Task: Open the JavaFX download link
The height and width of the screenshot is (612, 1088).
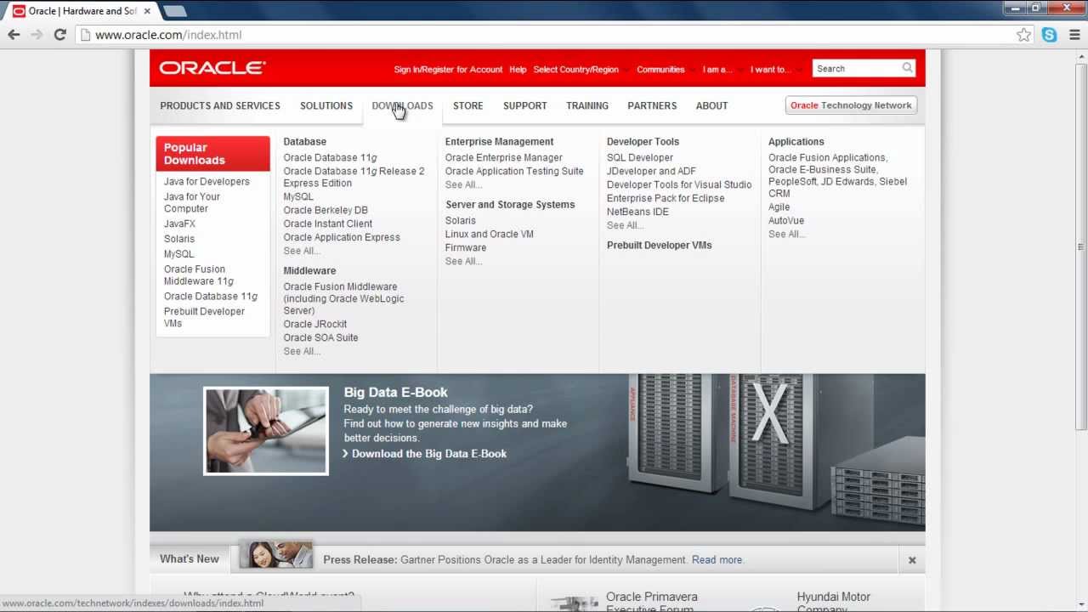Action: coord(179,224)
